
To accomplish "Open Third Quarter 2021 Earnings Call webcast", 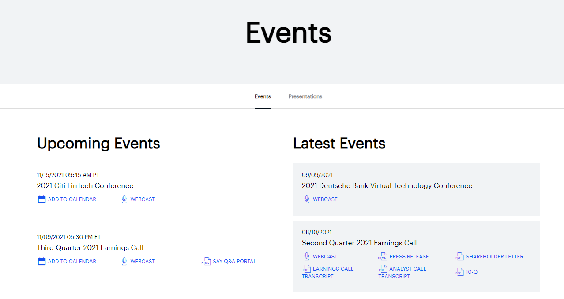I will 138,262.
